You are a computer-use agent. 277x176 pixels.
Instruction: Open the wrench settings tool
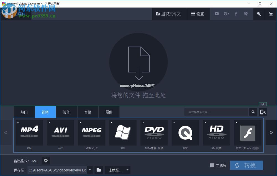point(259,14)
